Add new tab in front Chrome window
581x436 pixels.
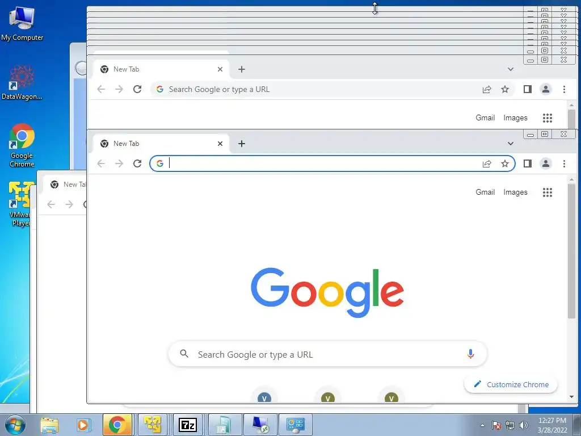pyautogui.click(x=242, y=144)
